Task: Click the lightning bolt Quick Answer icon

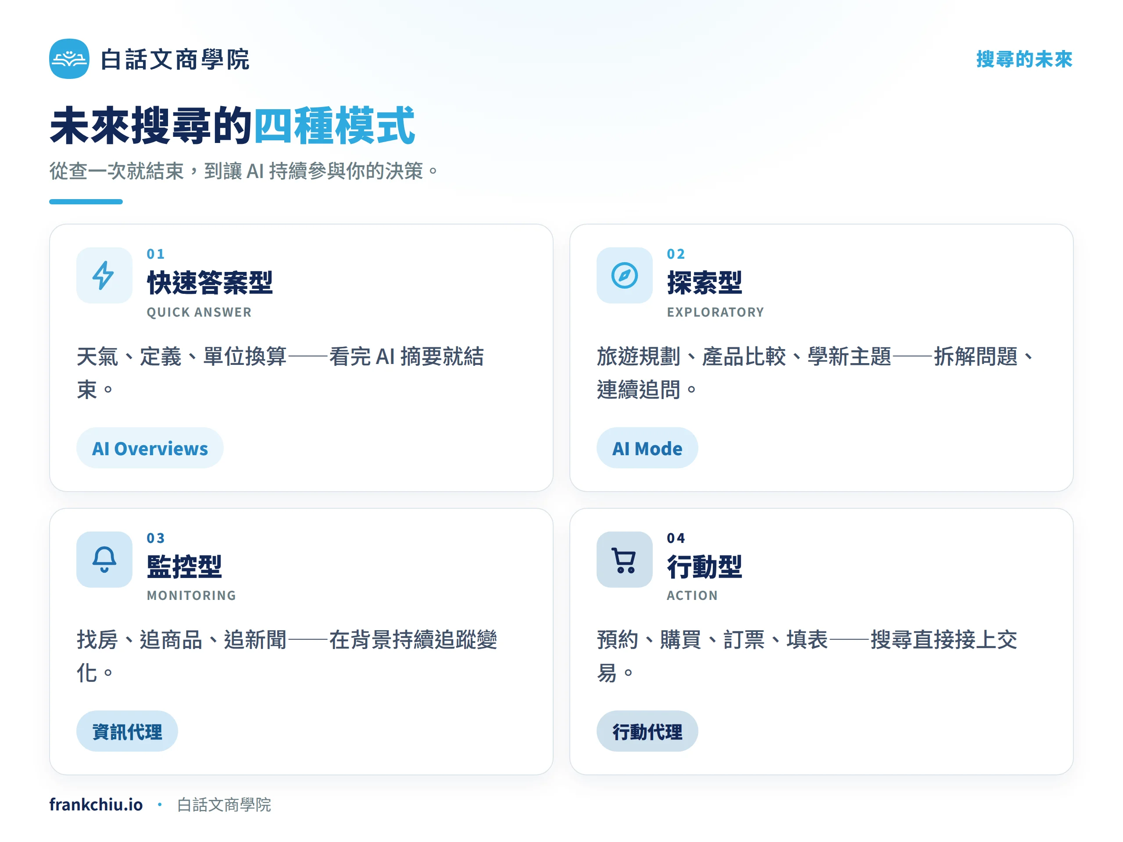Action: (104, 275)
